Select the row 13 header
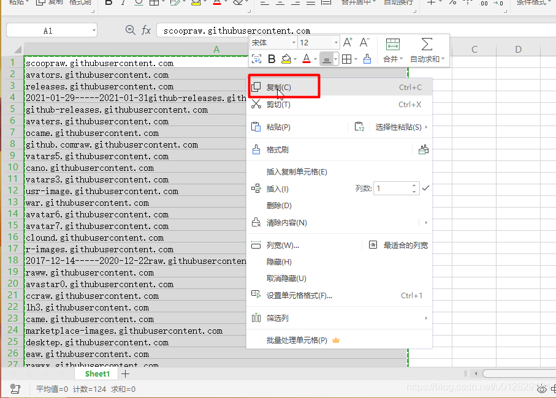The width and height of the screenshot is (556, 398). pos(13,202)
